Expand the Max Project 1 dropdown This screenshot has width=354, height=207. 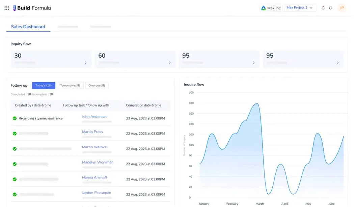300,8
